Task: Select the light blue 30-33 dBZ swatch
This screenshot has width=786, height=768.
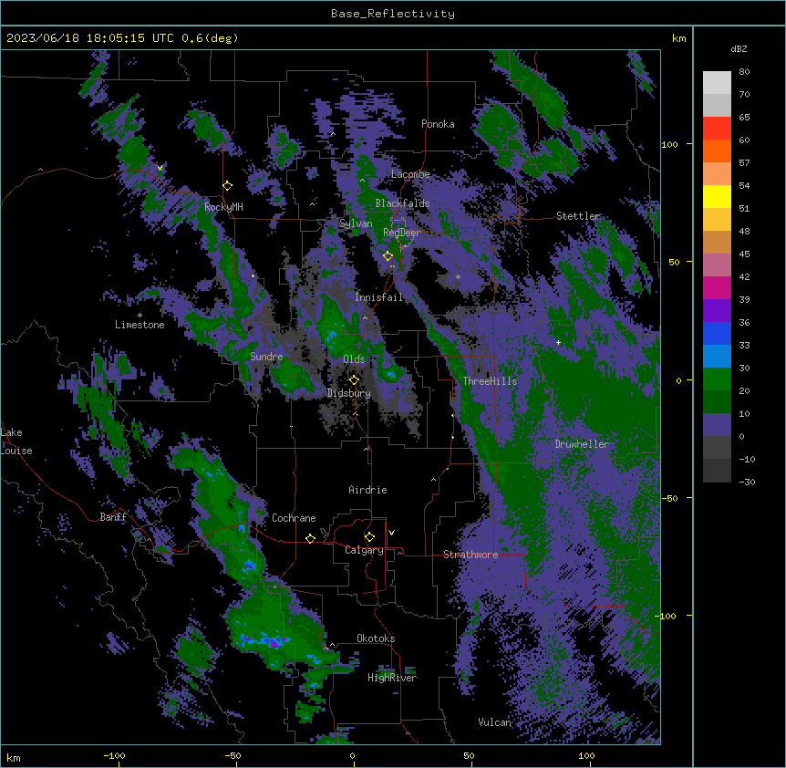Action: (x=717, y=357)
